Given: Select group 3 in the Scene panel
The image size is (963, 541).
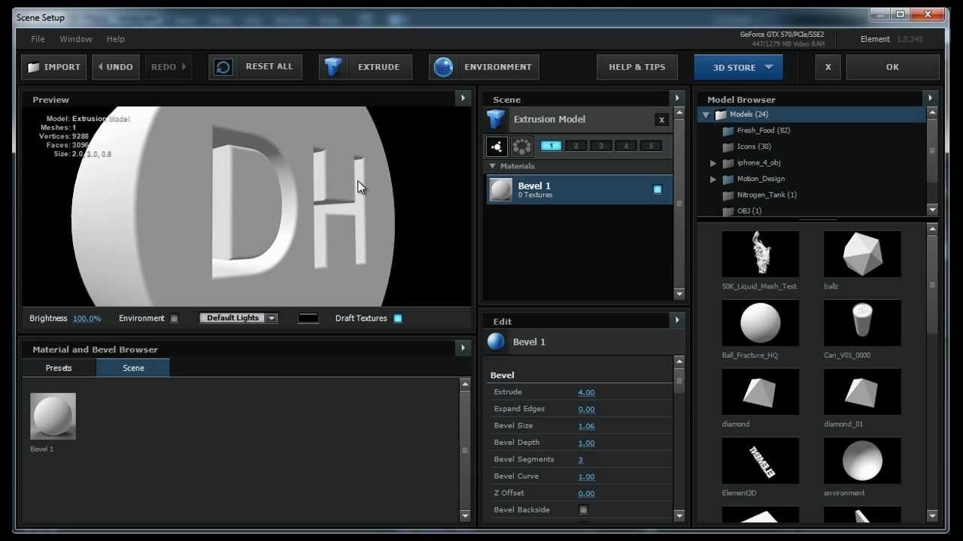Looking at the screenshot, I should tap(601, 146).
